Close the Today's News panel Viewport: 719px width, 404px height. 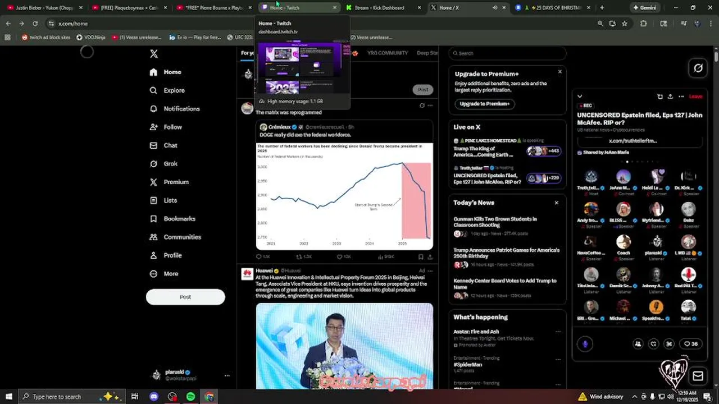click(557, 203)
